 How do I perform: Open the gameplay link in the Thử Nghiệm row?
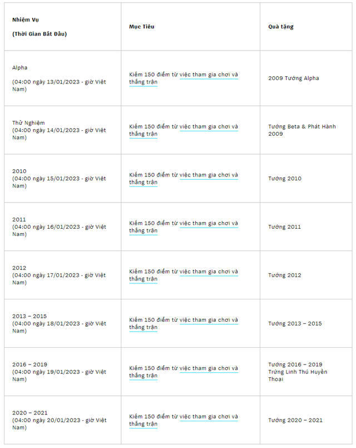click(209, 127)
